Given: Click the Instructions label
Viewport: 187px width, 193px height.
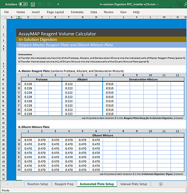Looking at the screenshot, I should click(x=25, y=54).
